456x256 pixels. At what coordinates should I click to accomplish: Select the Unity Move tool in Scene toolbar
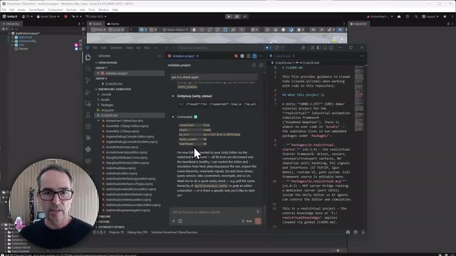[202, 30]
